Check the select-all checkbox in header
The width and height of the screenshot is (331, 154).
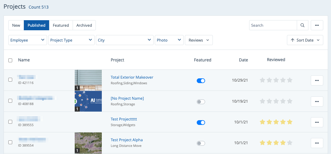tap(10, 60)
